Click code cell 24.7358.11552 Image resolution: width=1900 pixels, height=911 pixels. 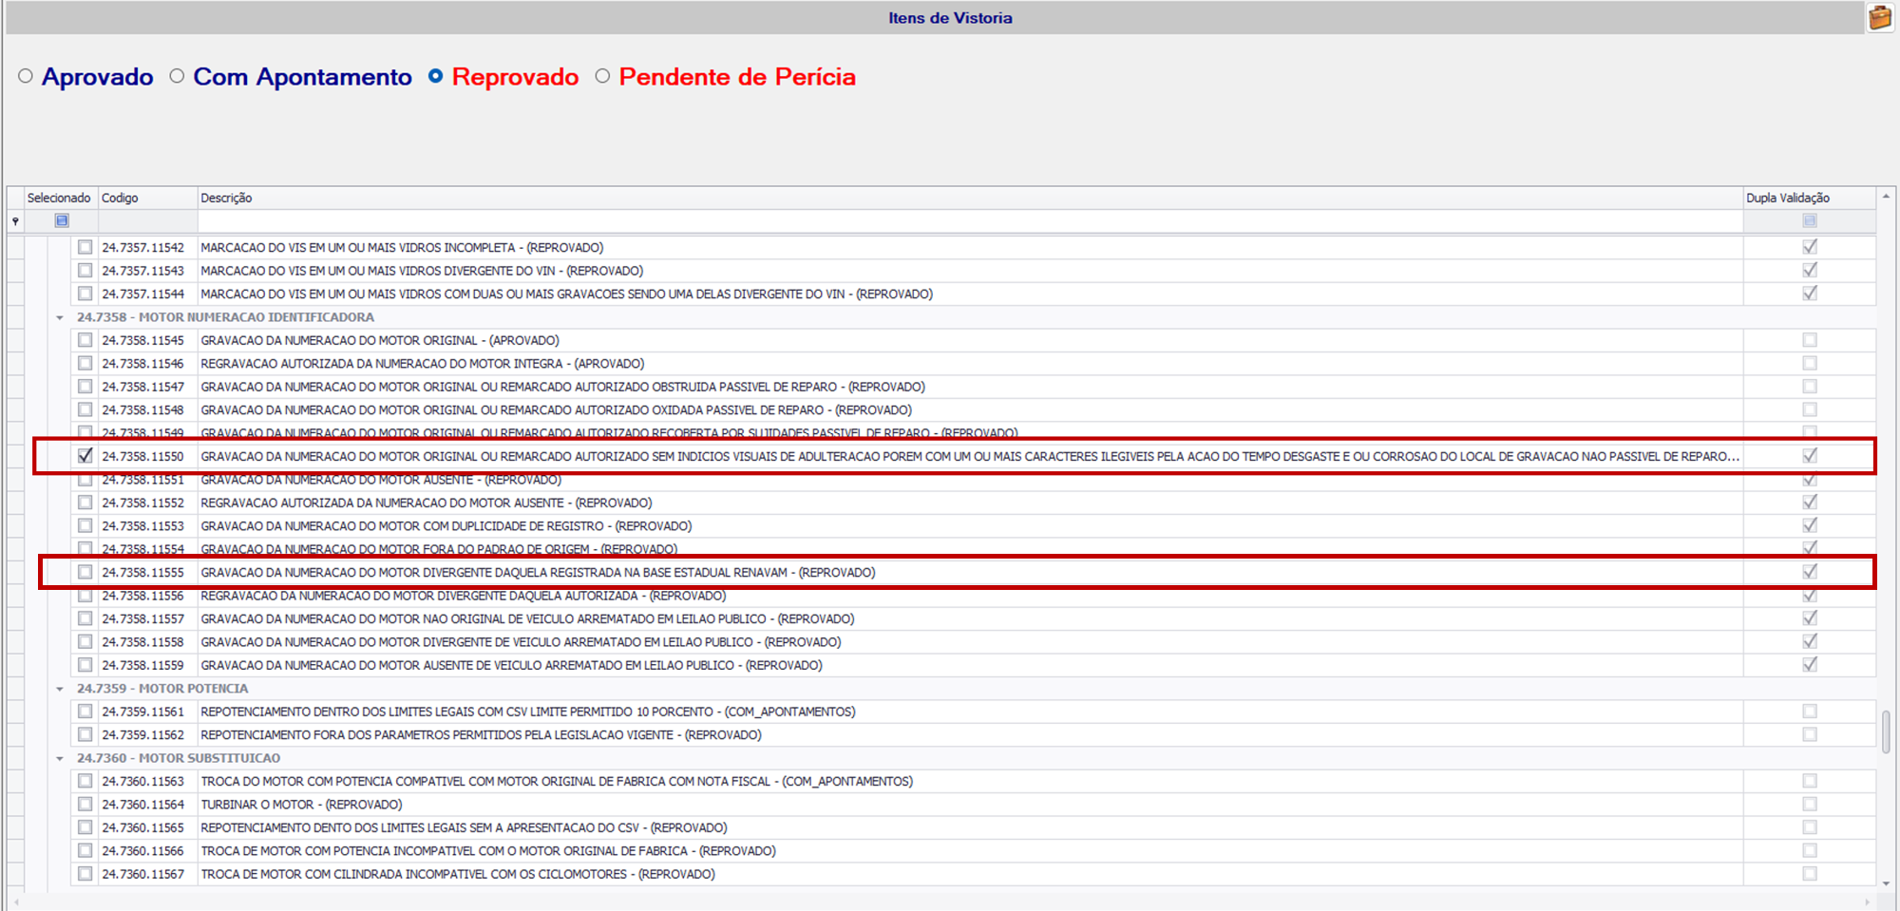(x=143, y=503)
